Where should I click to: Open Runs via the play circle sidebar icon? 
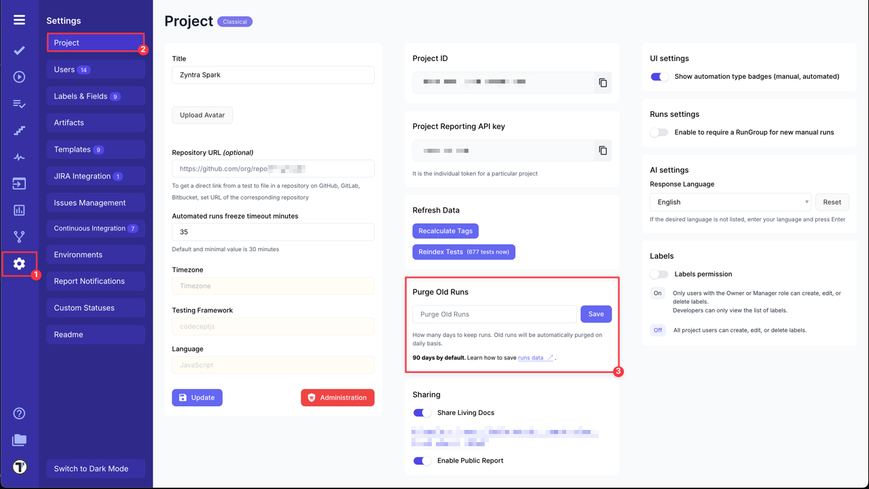19,77
